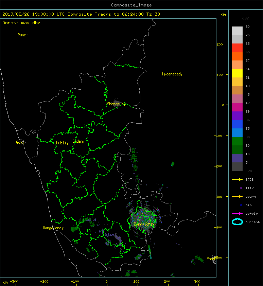Click the dark gray 5 dBZ swatch
Screen dimensions: 263x286
coord(237,166)
